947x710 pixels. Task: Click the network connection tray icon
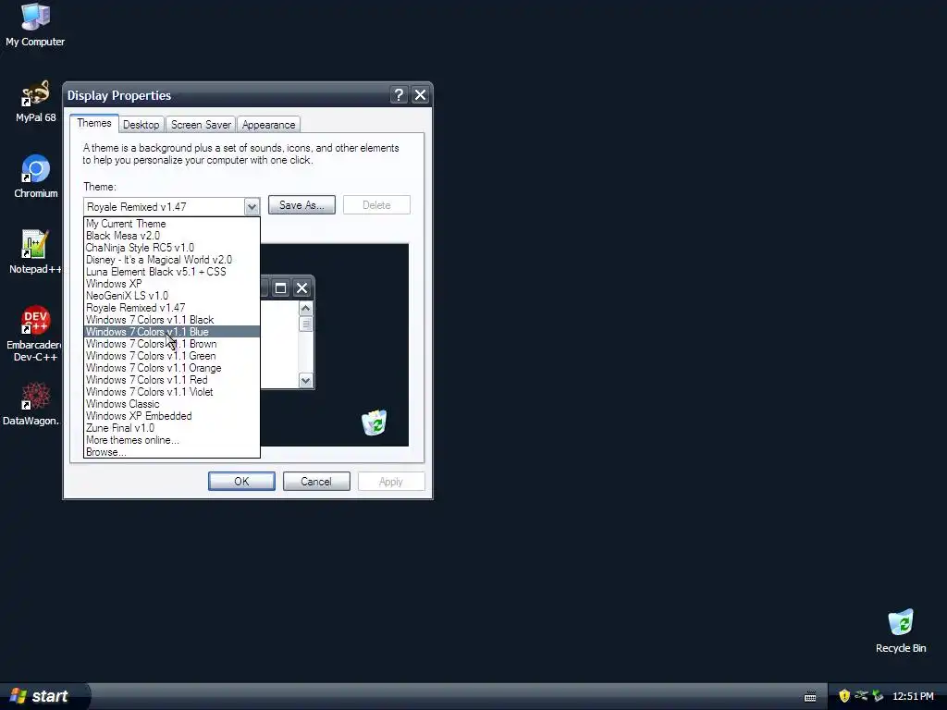pyautogui.click(x=861, y=696)
